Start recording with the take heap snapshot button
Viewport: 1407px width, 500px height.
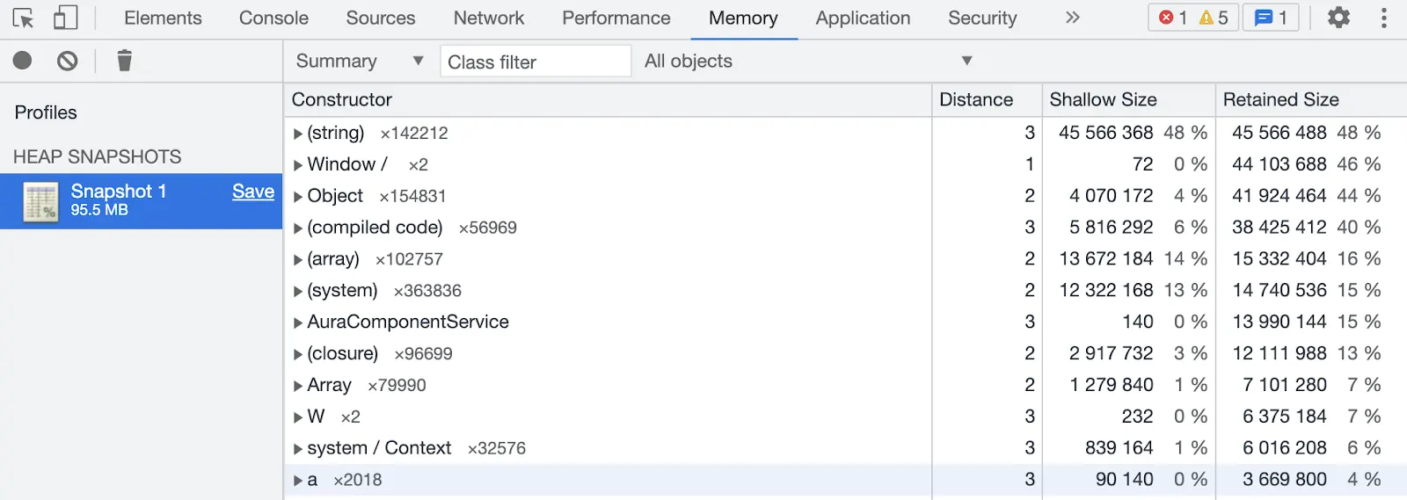23,61
